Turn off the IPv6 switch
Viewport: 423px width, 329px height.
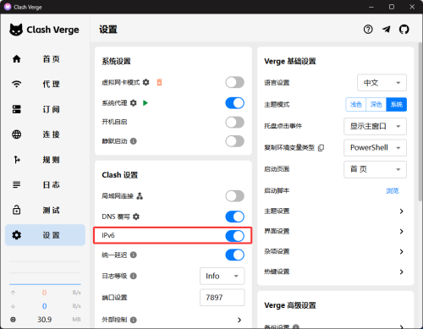(x=234, y=236)
